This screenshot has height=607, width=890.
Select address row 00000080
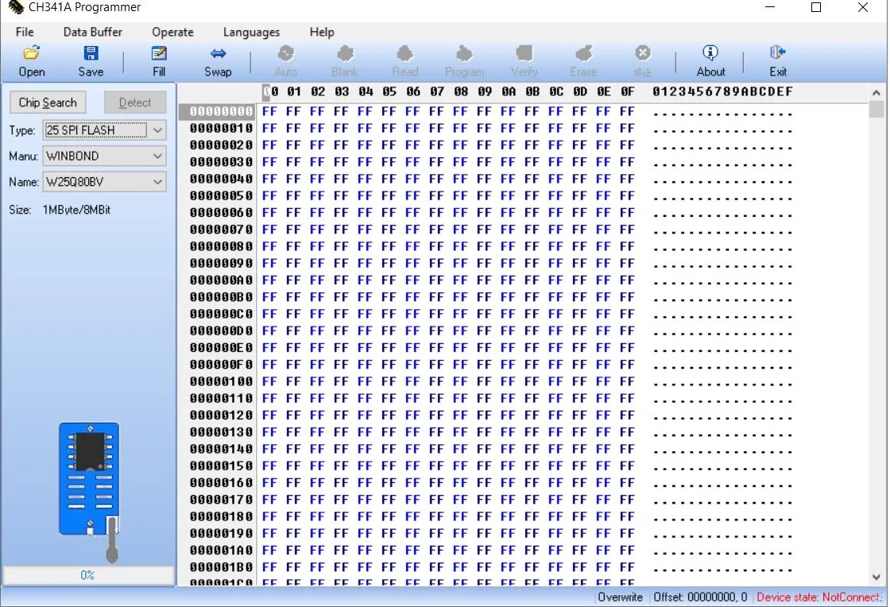click(x=222, y=246)
